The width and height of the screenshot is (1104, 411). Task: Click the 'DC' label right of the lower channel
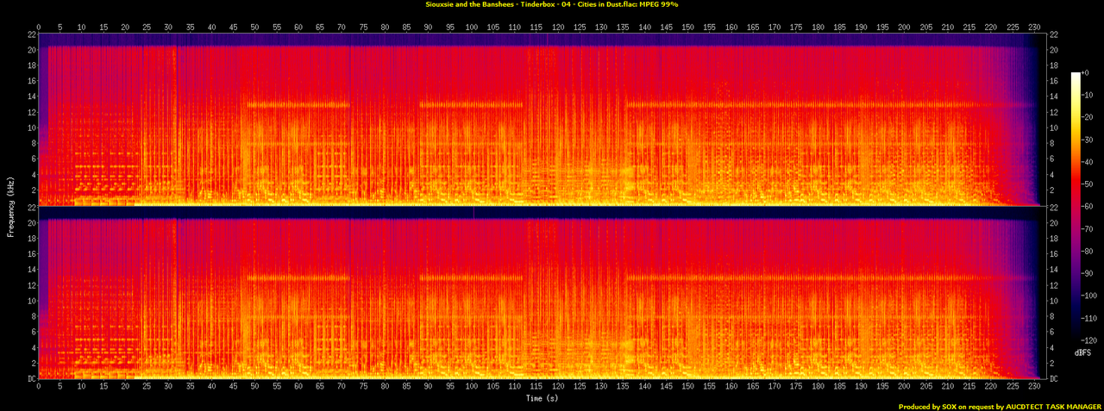(x=1053, y=379)
